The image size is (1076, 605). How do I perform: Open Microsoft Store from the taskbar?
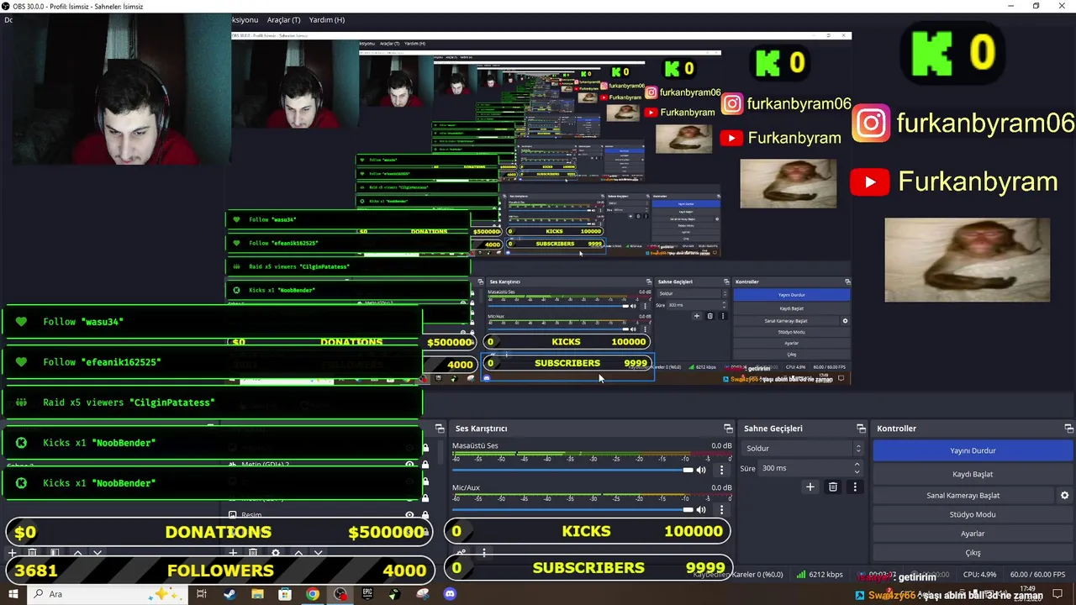285,594
